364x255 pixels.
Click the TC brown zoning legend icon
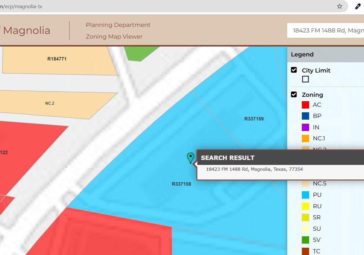(x=306, y=251)
